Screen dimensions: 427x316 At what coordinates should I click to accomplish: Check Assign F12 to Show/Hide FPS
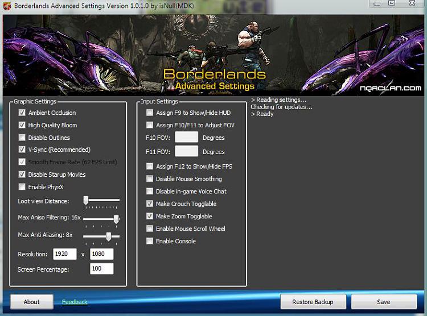click(x=150, y=166)
